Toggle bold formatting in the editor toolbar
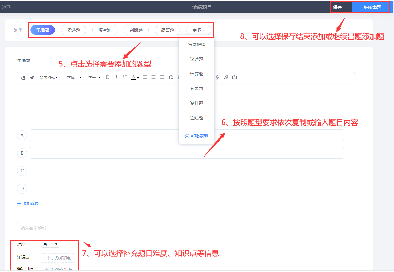The width and height of the screenshot is (394, 272). tap(108, 77)
